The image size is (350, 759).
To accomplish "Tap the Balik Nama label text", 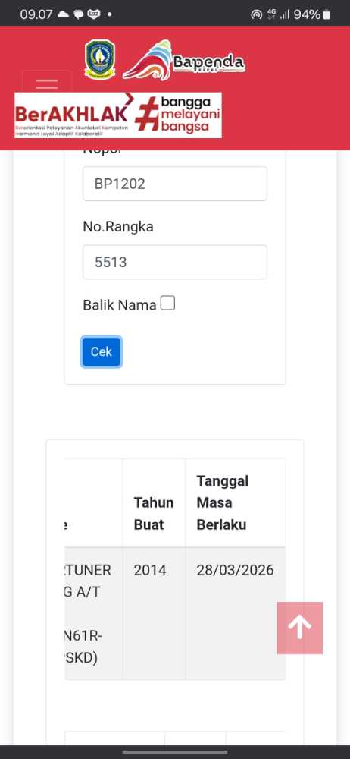I will pyautogui.click(x=120, y=305).
